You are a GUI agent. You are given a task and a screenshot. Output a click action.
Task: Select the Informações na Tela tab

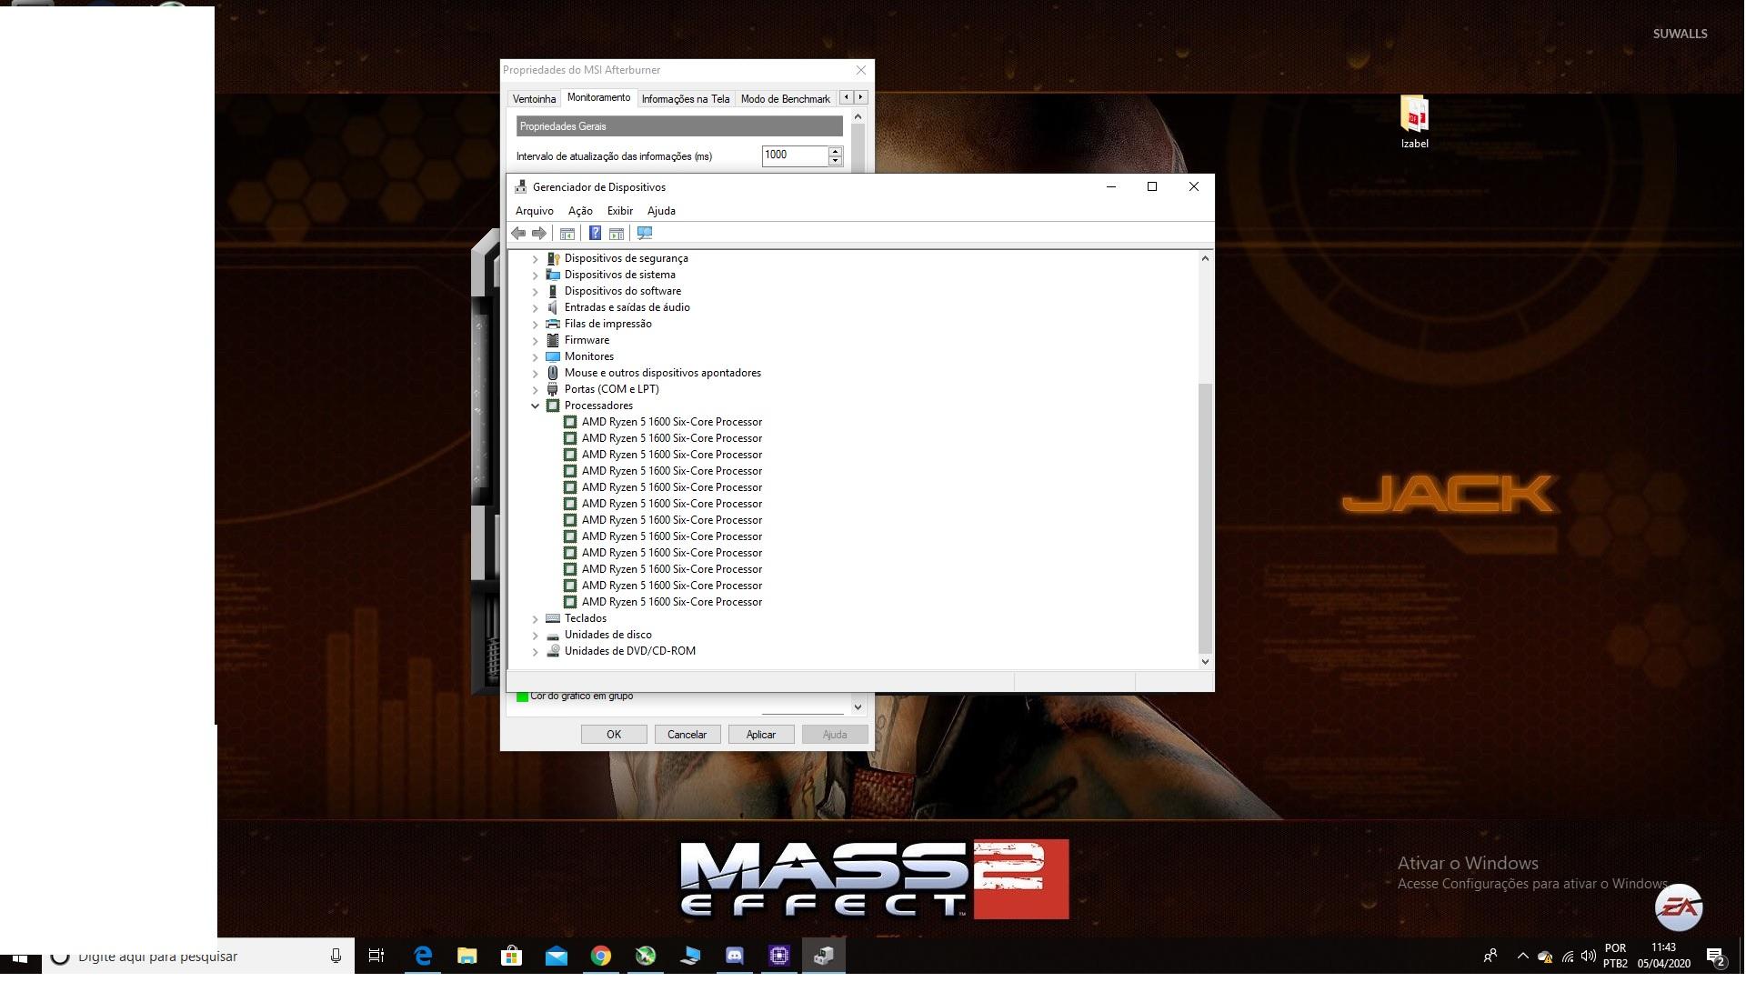pyautogui.click(x=686, y=99)
